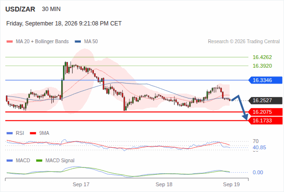Click the red 16.2075 support price tag
The height and width of the screenshot is (192, 284).
point(265,112)
